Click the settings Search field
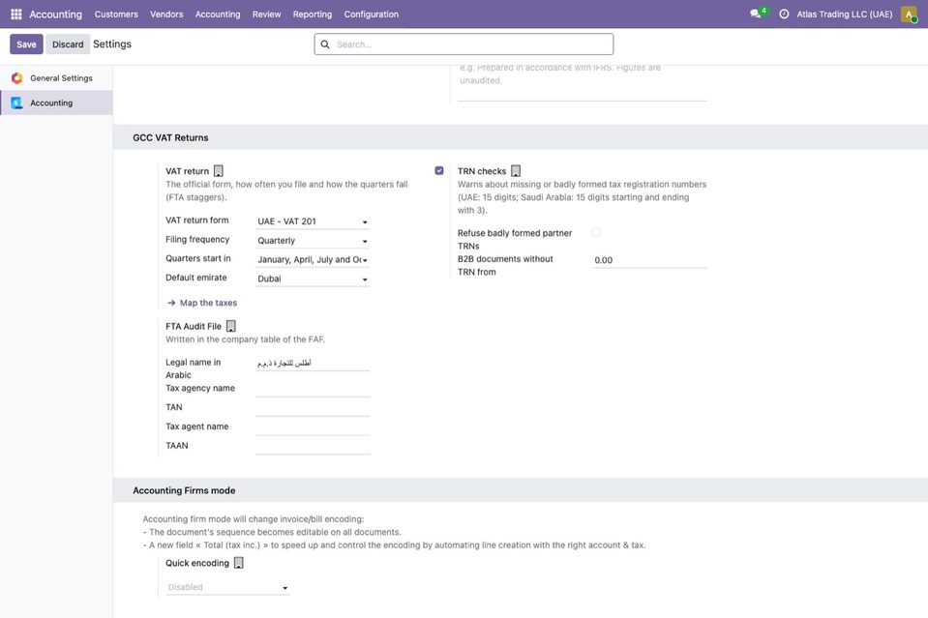This screenshot has width=928, height=618. click(464, 44)
